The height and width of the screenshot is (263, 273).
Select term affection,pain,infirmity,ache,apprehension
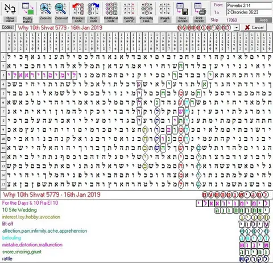point(44,231)
